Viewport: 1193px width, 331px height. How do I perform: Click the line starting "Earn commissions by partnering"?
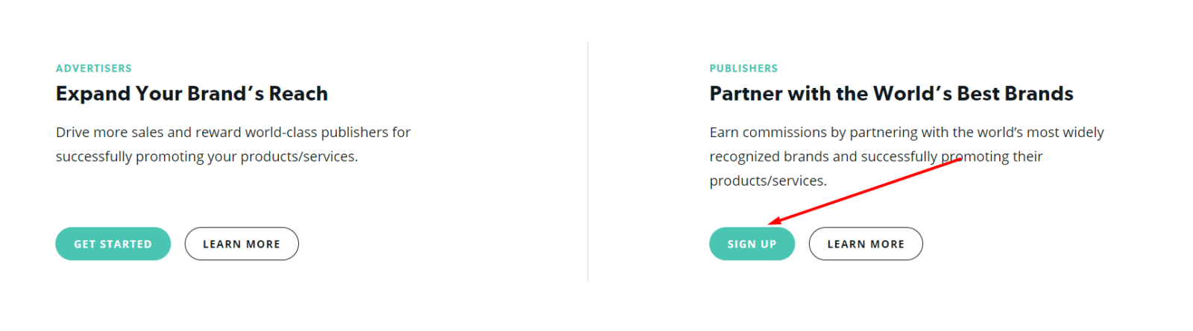906,133
